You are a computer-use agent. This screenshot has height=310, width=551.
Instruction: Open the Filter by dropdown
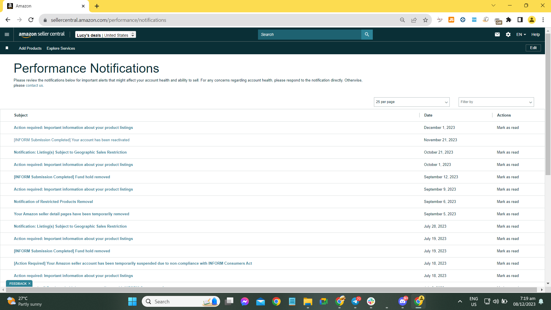click(496, 102)
